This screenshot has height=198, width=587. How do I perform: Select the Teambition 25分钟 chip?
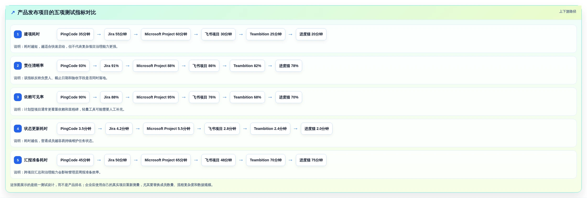266,34
